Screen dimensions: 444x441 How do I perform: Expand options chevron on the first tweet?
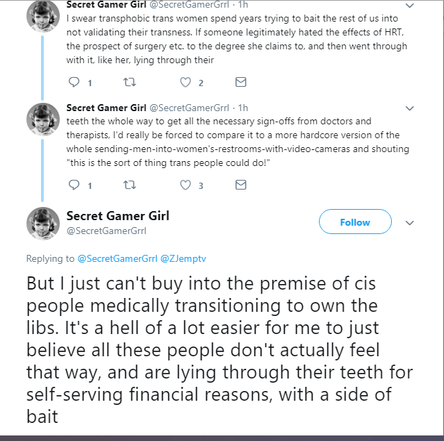(409, 6)
